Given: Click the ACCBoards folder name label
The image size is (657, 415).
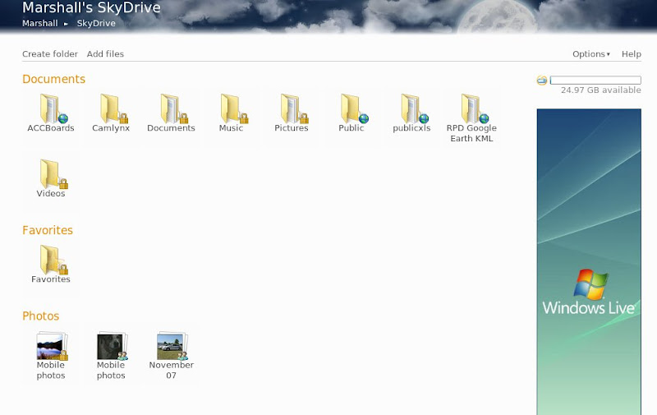Looking at the screenshot, I should 51,128.
